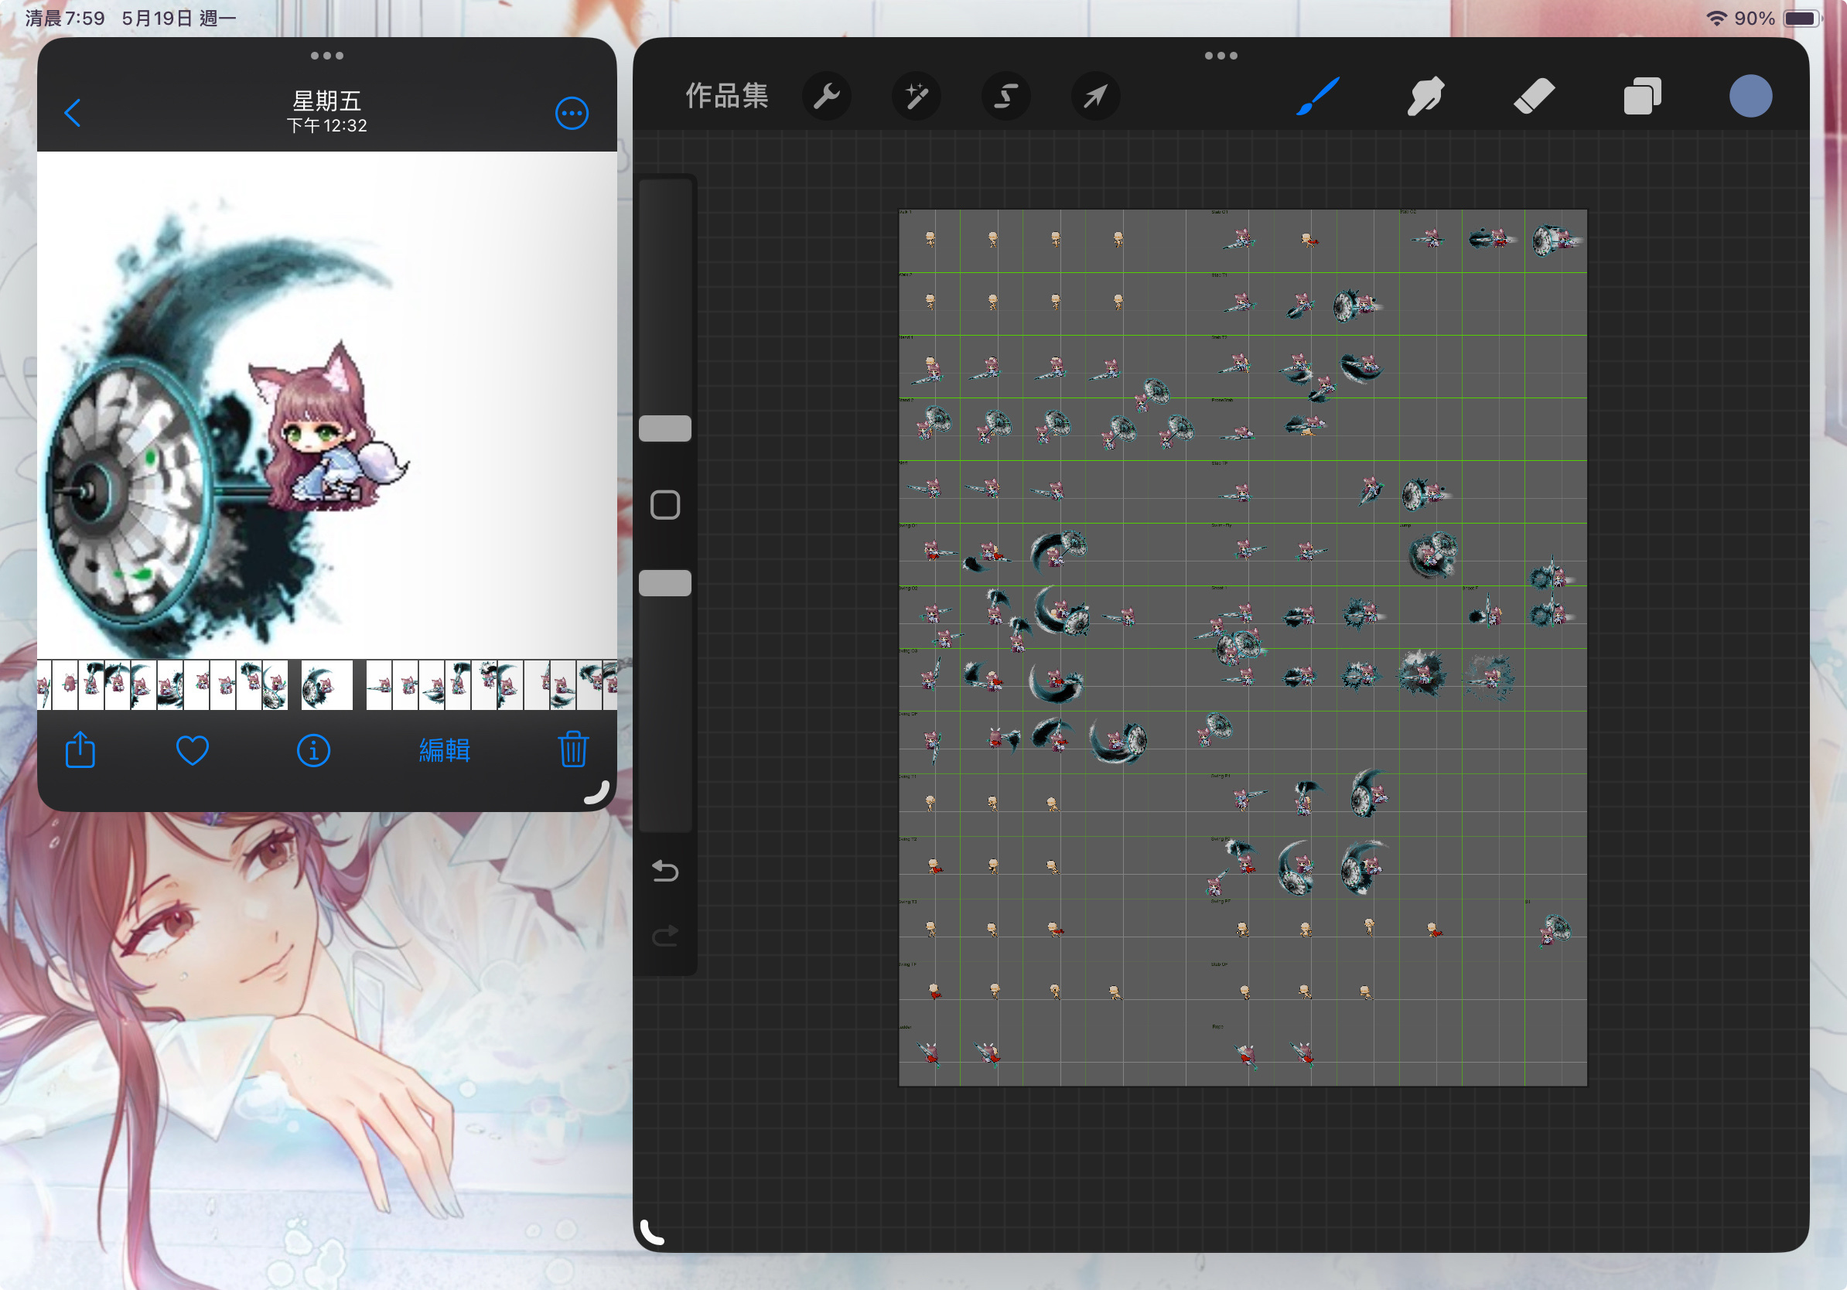Viewport: 1847px width, 1290px height.
Task: Show photo info in Photos
Action: tap(313, 750)
